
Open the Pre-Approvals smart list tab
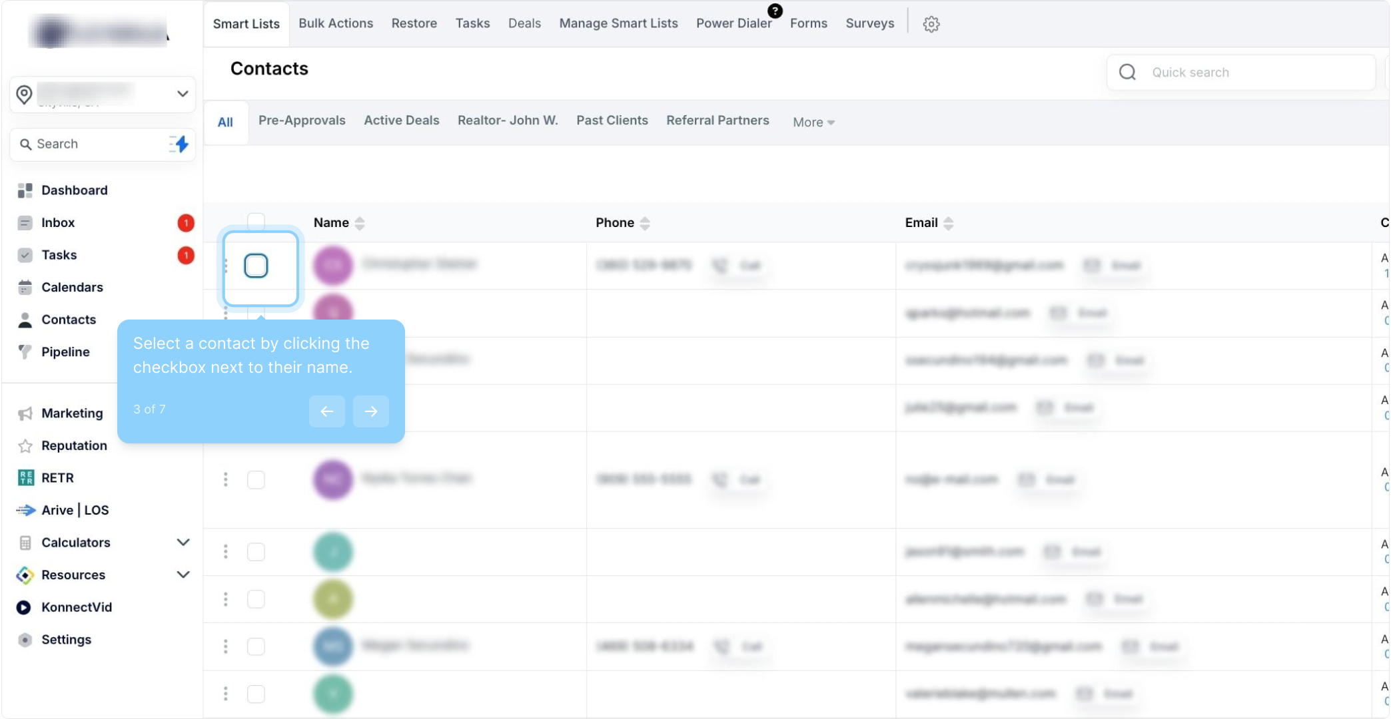coord(302,120)
